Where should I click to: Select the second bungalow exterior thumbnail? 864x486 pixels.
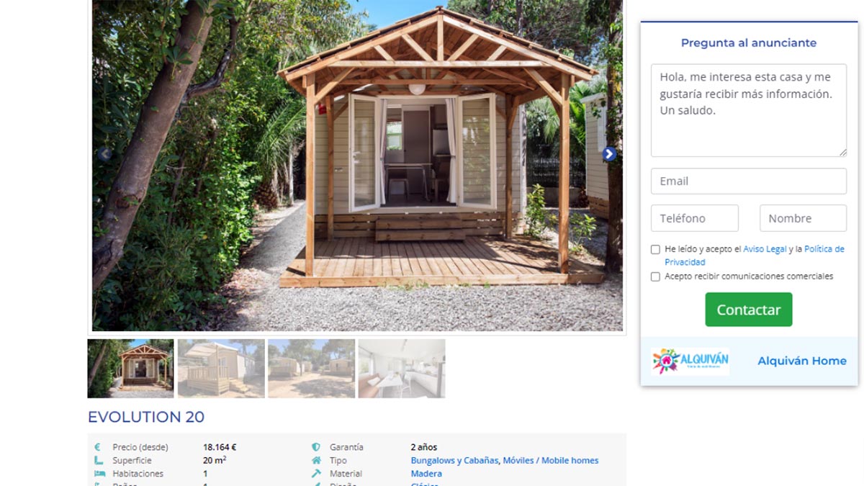point(221,369)
